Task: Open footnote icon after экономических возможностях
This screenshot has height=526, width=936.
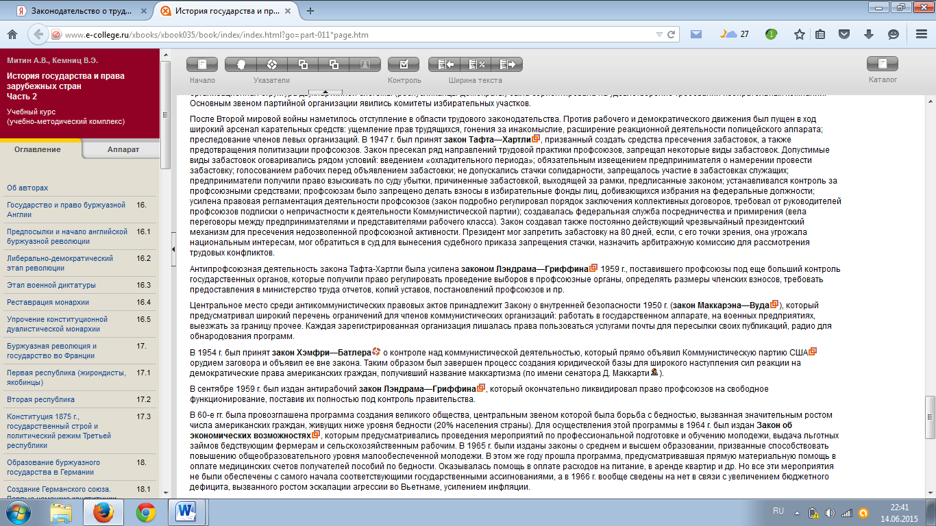Action: 316,434
